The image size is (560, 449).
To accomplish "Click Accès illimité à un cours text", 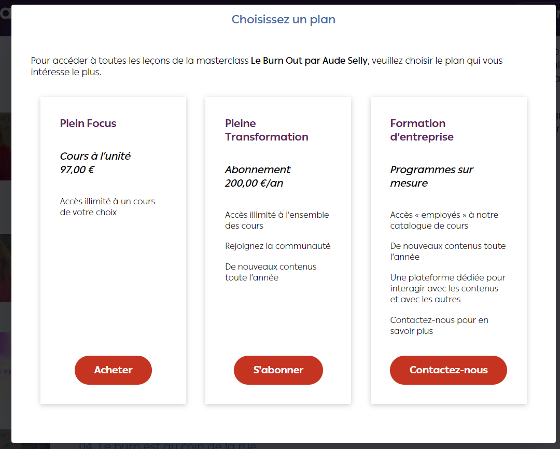I will click(107, 206).
